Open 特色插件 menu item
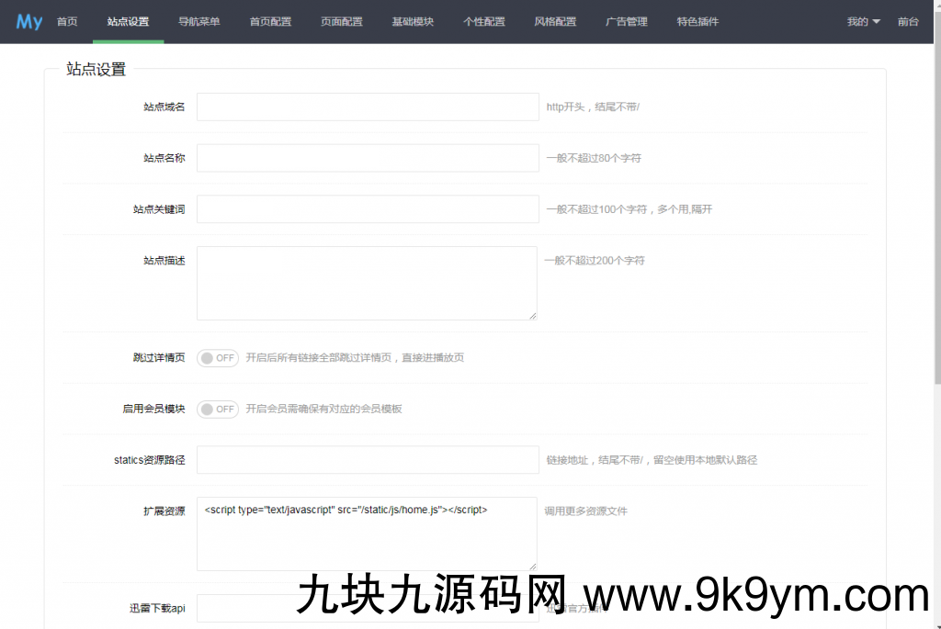Screen dimensions: 941x629 [697, 21]
